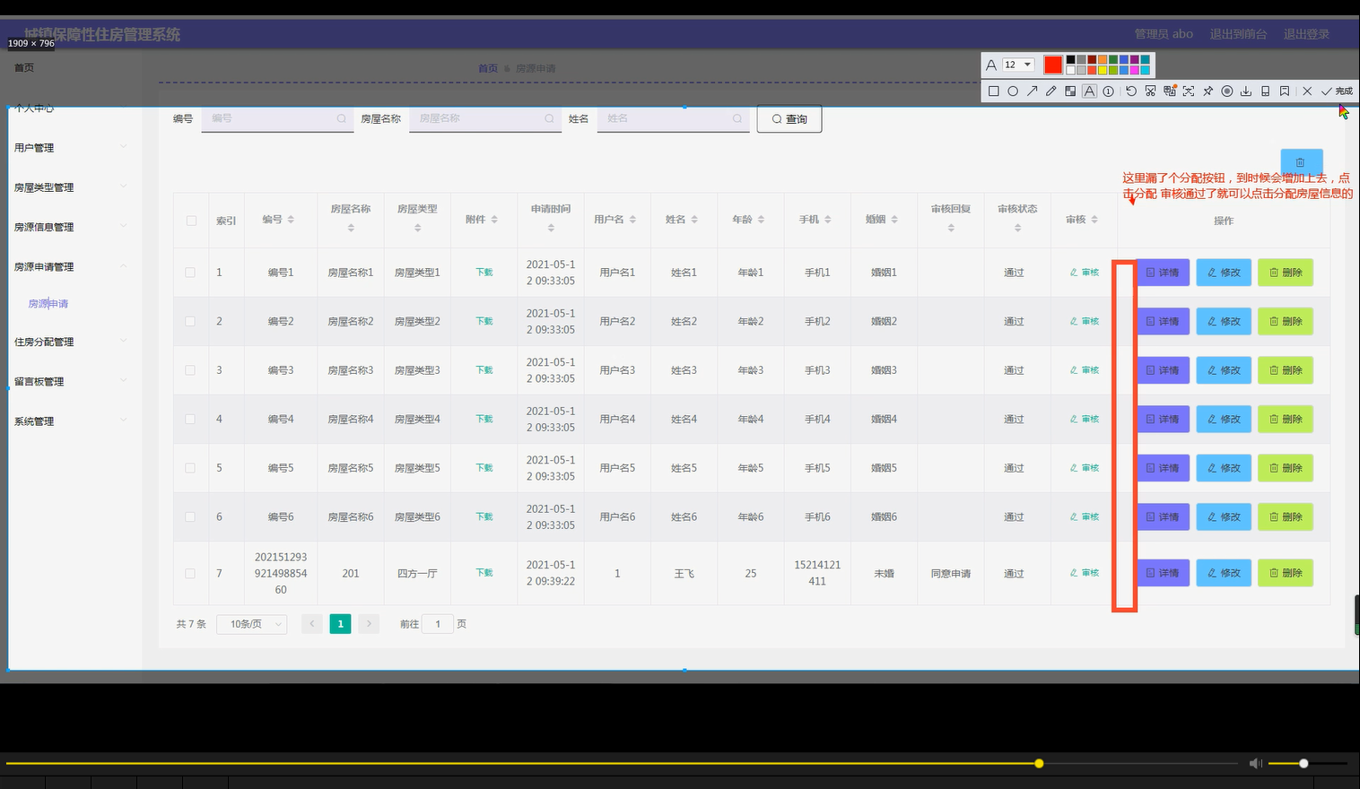Click the video player volume speaker icon
This screenshot has width=1360, height=789.
point(1256,763)
